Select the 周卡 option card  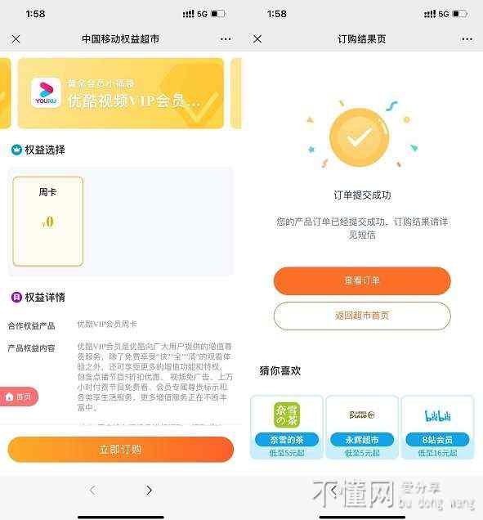(48, 222)
